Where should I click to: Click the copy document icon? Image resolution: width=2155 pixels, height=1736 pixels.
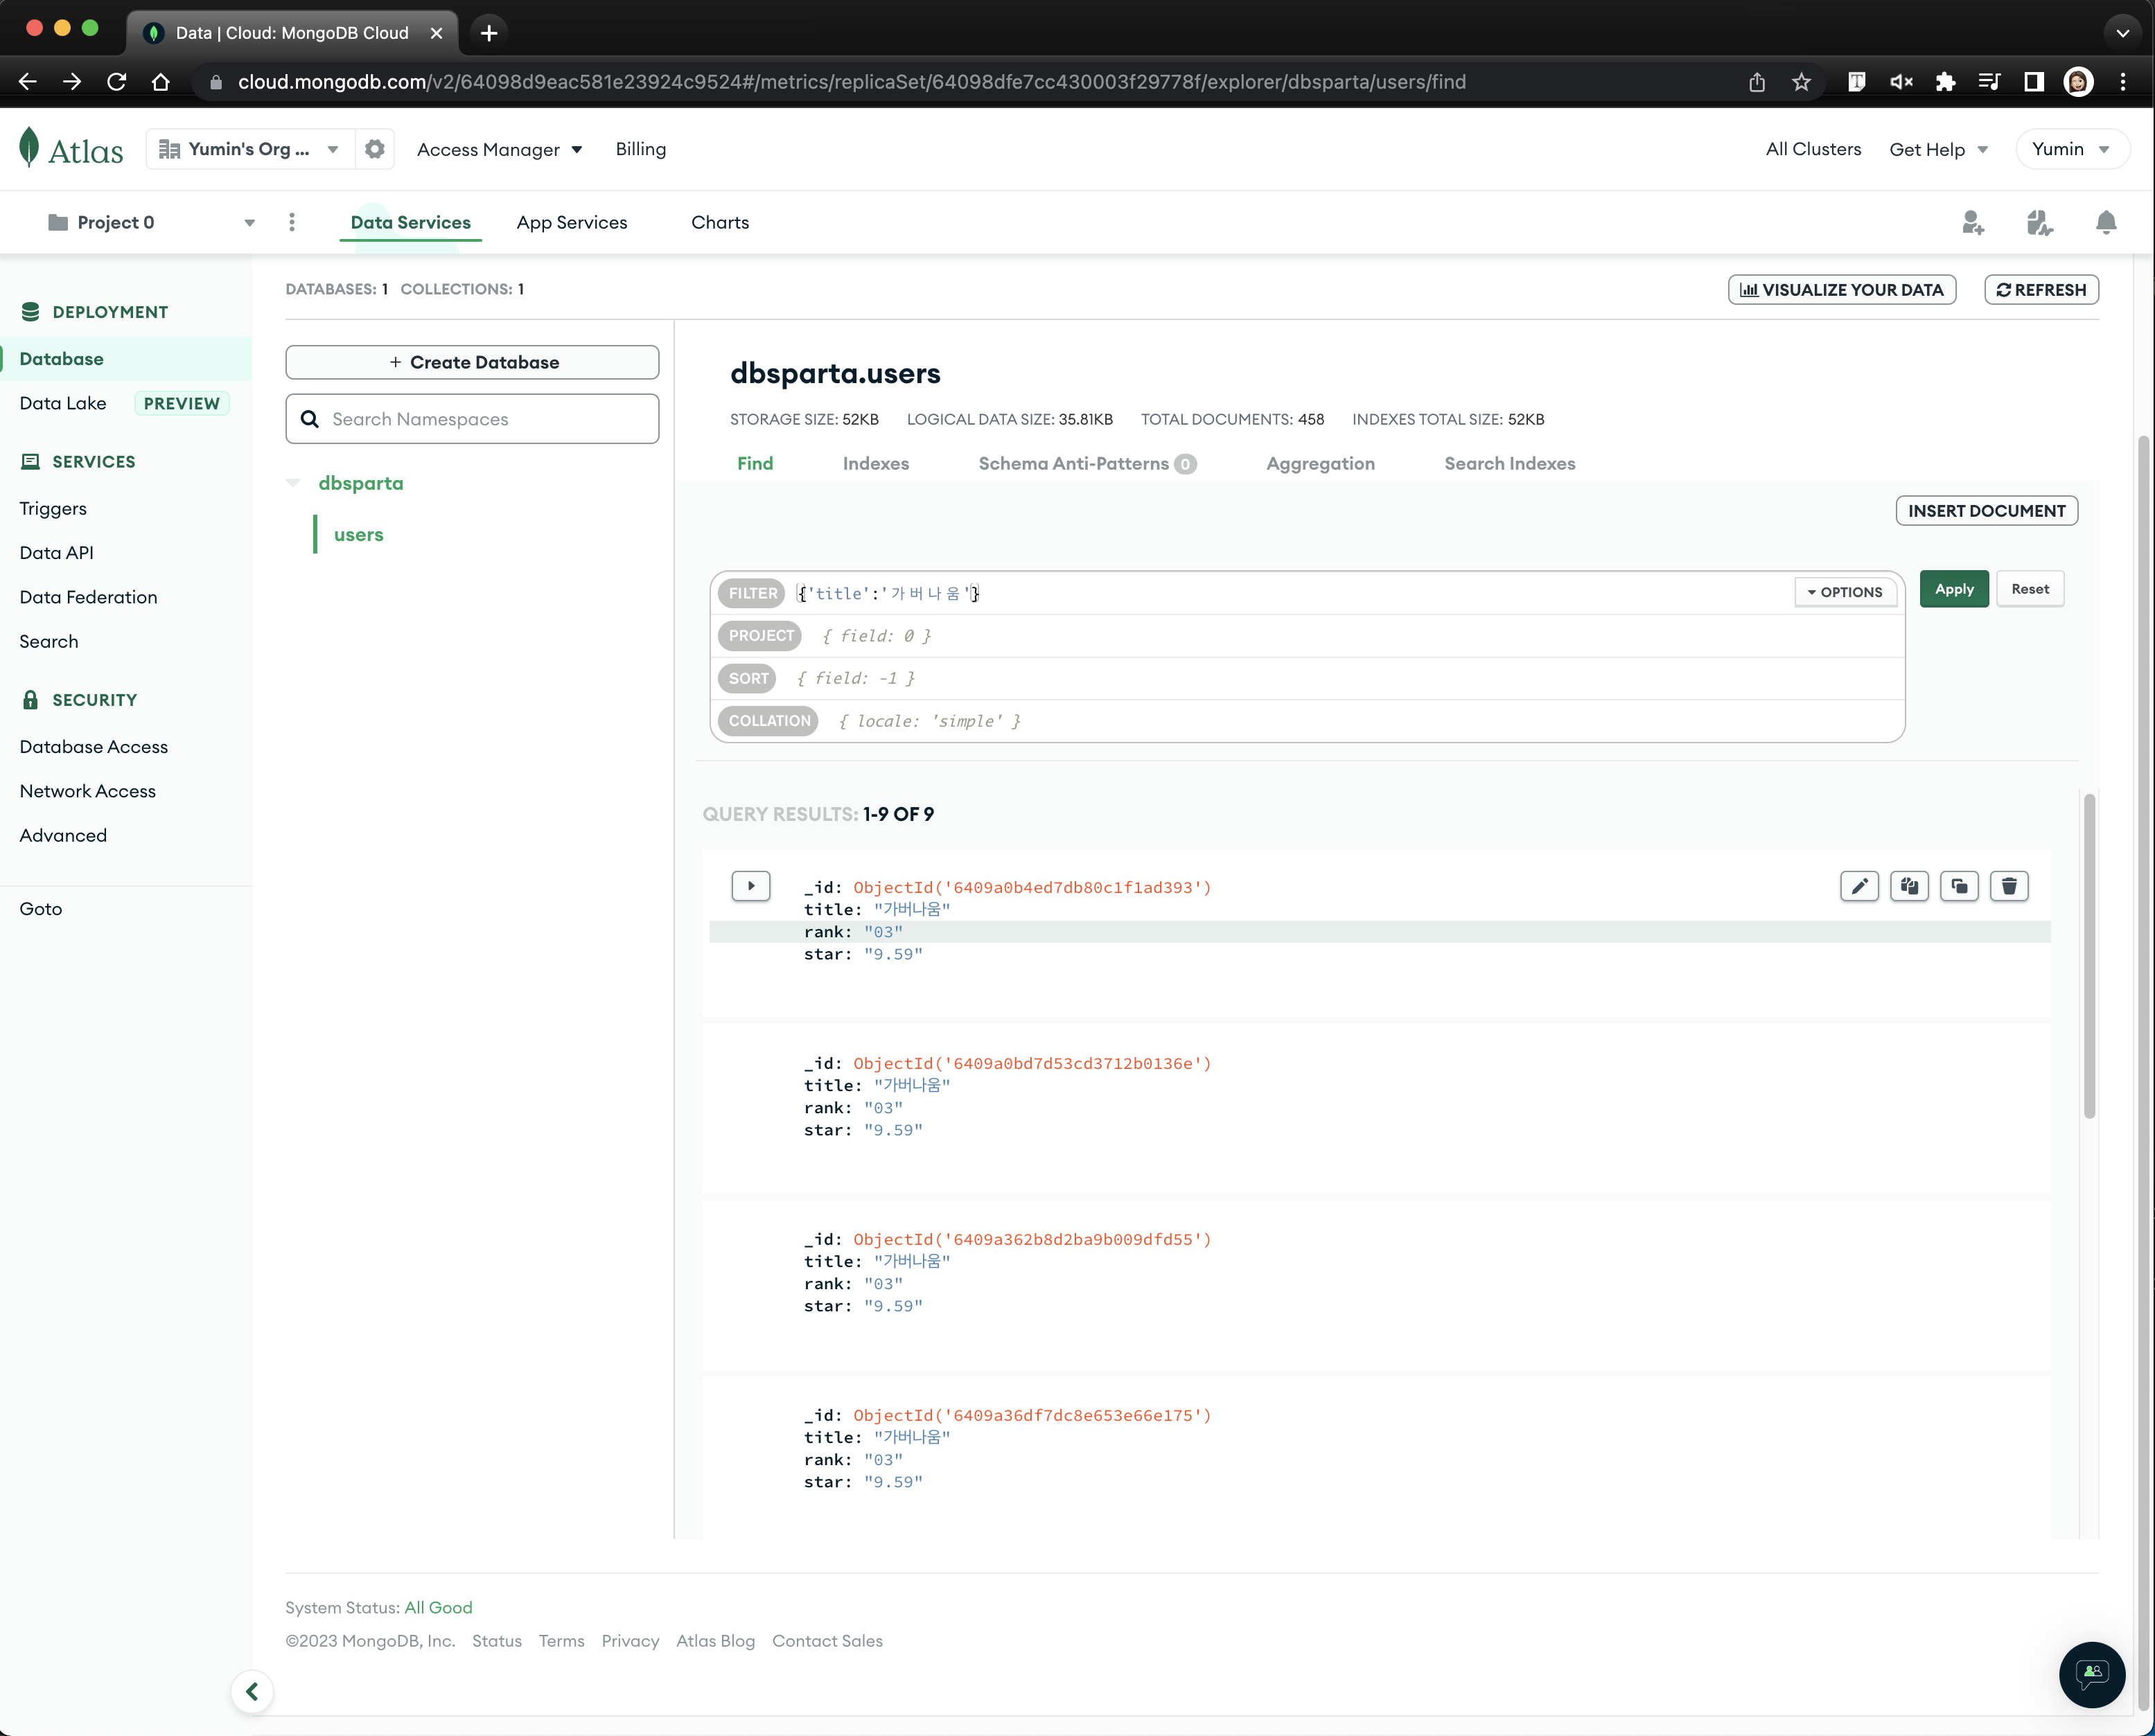tap(1909, 886)
